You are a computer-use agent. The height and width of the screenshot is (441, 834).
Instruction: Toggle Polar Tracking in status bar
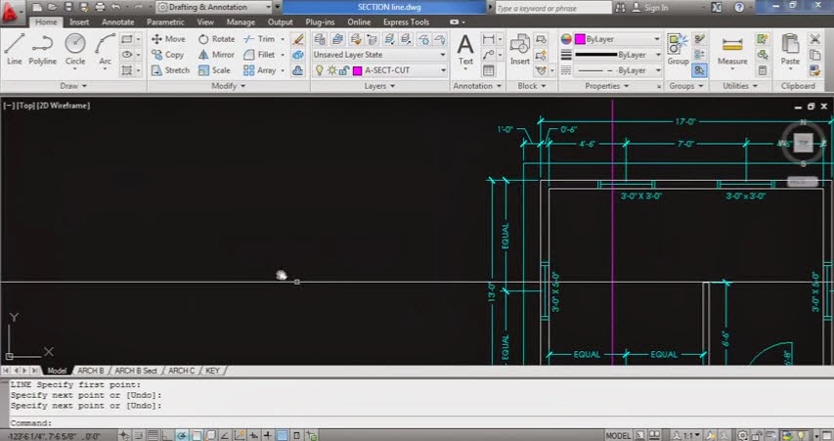[x=182, y=436]
